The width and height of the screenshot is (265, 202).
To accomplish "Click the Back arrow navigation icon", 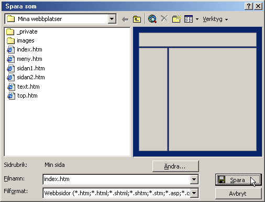I will (125, 19).
